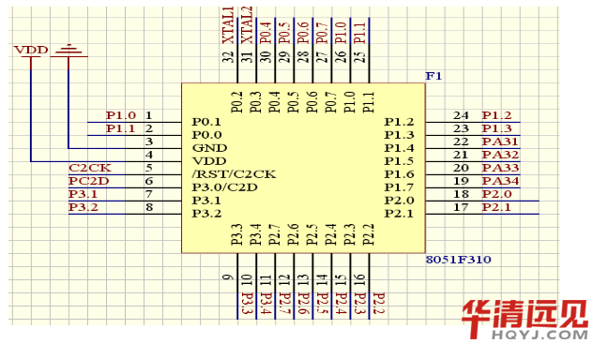This screenshot has height=344, width=593.
Task: Click the C2CK net label
Action: (90, 168)
